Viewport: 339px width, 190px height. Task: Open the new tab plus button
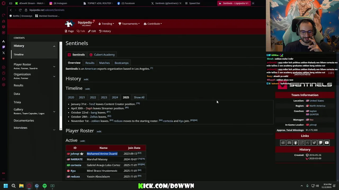[253, 3]
